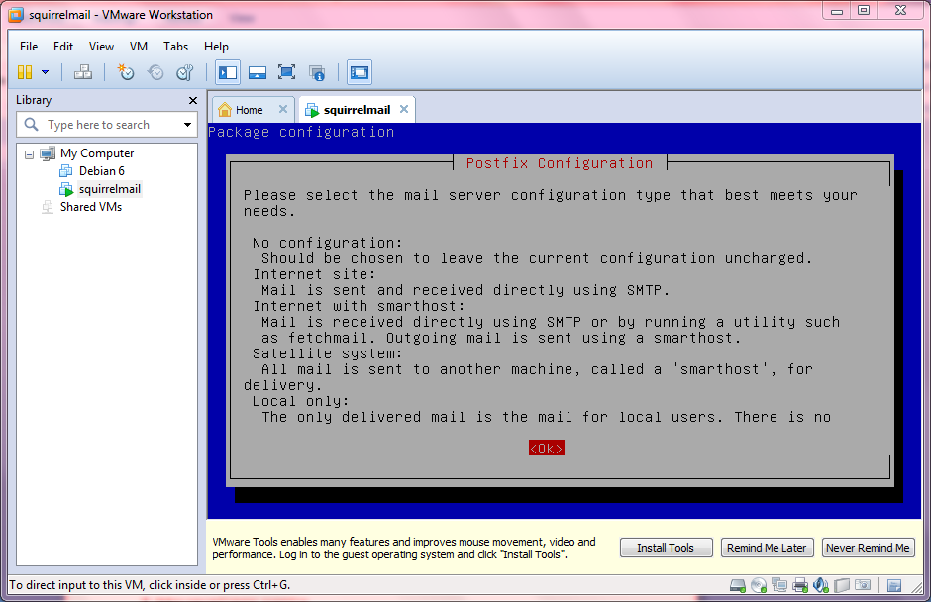Click the message log status icon
This screenshot has width=931, height=602.
(x=894, y=586)
